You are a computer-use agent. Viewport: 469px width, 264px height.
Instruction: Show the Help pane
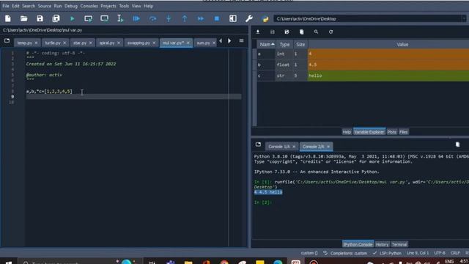point(347,132)
